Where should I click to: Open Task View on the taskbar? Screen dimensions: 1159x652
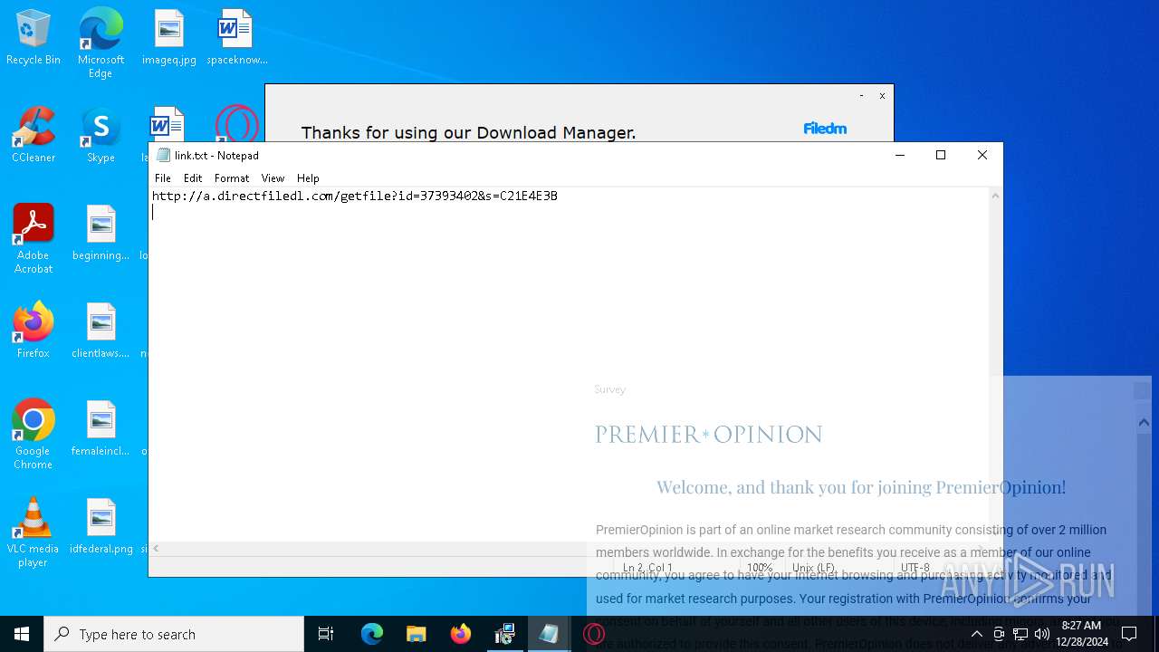[326, 634]
